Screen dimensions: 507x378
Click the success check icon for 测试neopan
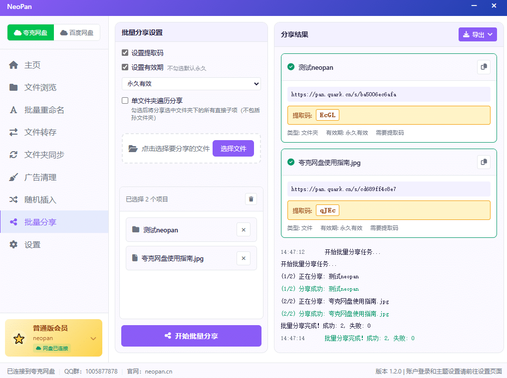[x=291, y=67]
